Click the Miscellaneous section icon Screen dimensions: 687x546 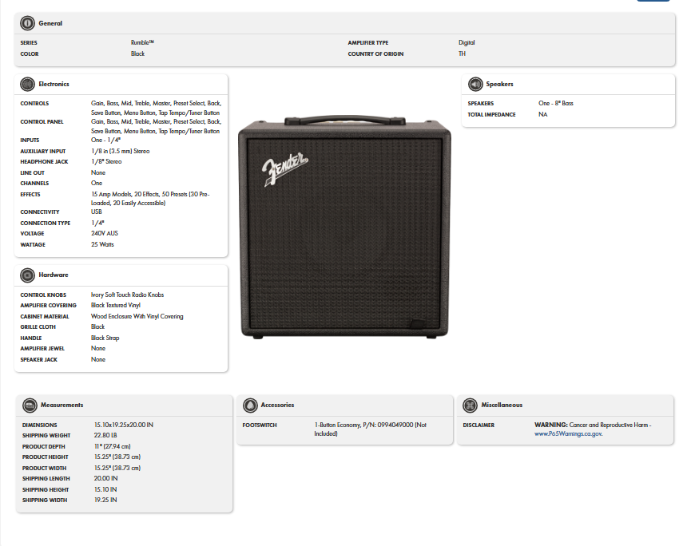click(x=471, y=405)
